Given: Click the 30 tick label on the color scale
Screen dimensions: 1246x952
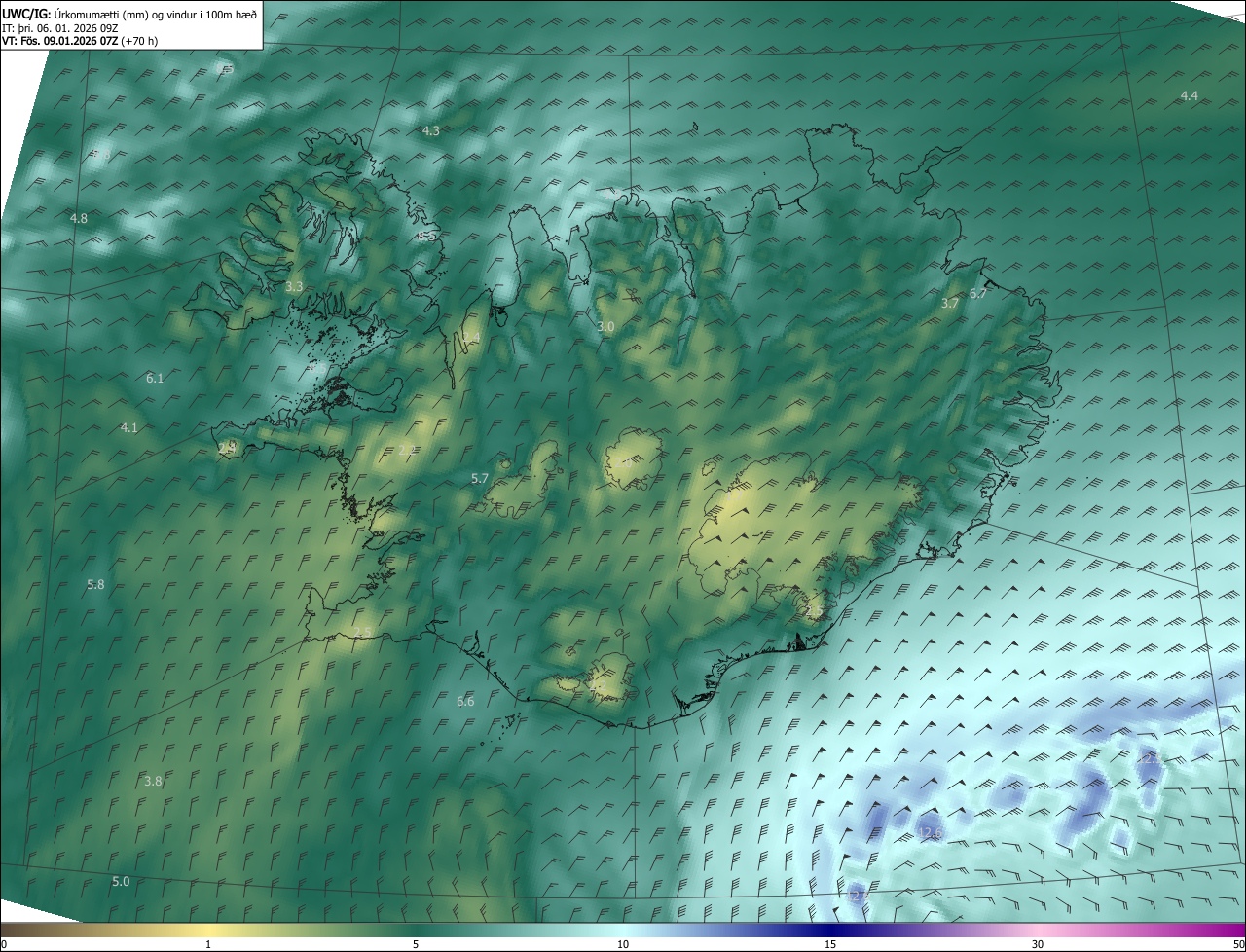Looking at the screenshot, I should pos(1038,945).
